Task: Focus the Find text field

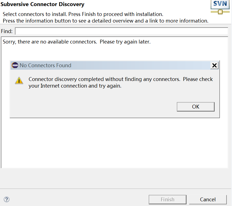Action: [x=122, y=31]
